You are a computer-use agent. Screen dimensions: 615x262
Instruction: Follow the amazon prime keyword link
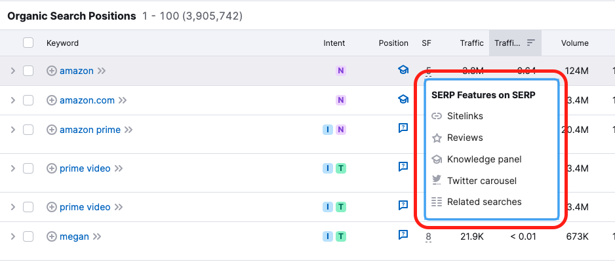(x=90, y=130)
